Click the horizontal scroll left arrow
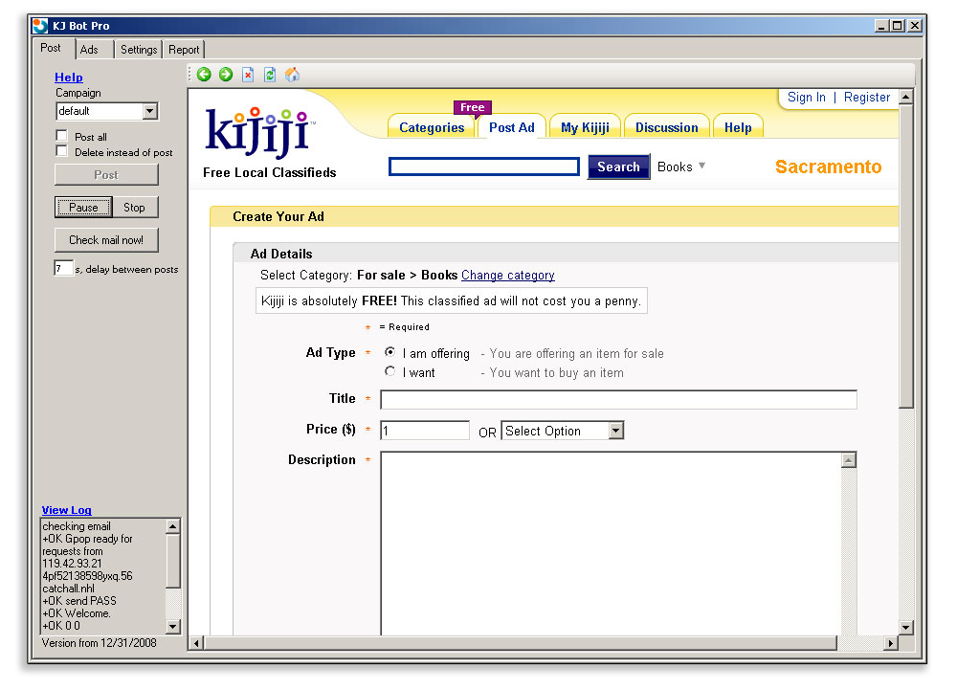 196,643
